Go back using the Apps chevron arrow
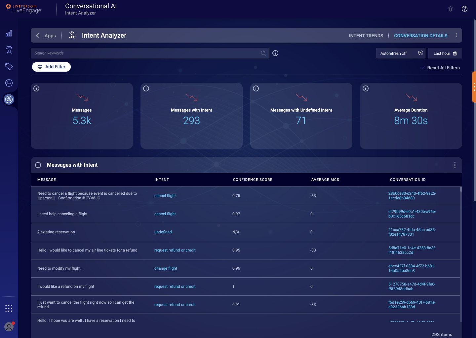The image size is (476, 338). [38, 35]
